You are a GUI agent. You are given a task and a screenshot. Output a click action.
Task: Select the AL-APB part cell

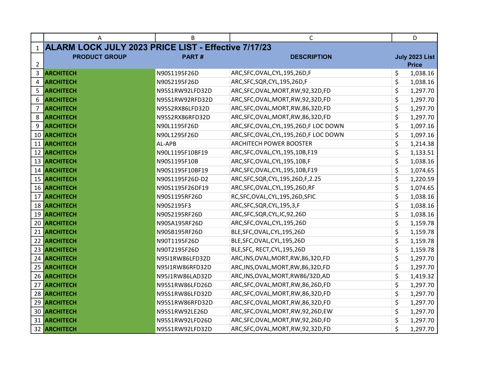point(193,144)
